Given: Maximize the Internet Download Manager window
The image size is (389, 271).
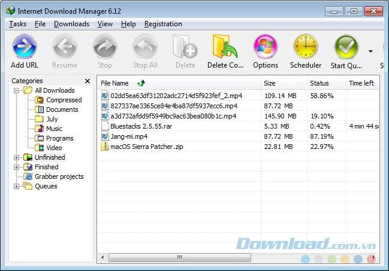Looking at the screenshot, I should pos(354,11).
